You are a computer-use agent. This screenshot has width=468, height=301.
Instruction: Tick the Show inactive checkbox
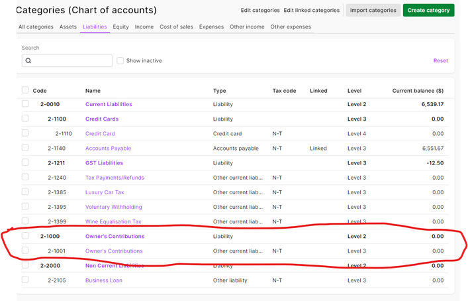(120, 61)
